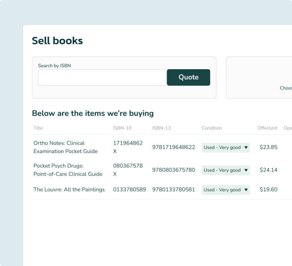
Task: Click the $23.85 offer price
Action: coord(268,147)
